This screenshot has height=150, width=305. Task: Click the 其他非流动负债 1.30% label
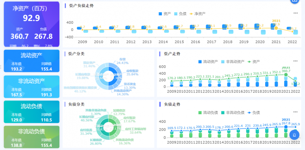(x=96, y=112)
